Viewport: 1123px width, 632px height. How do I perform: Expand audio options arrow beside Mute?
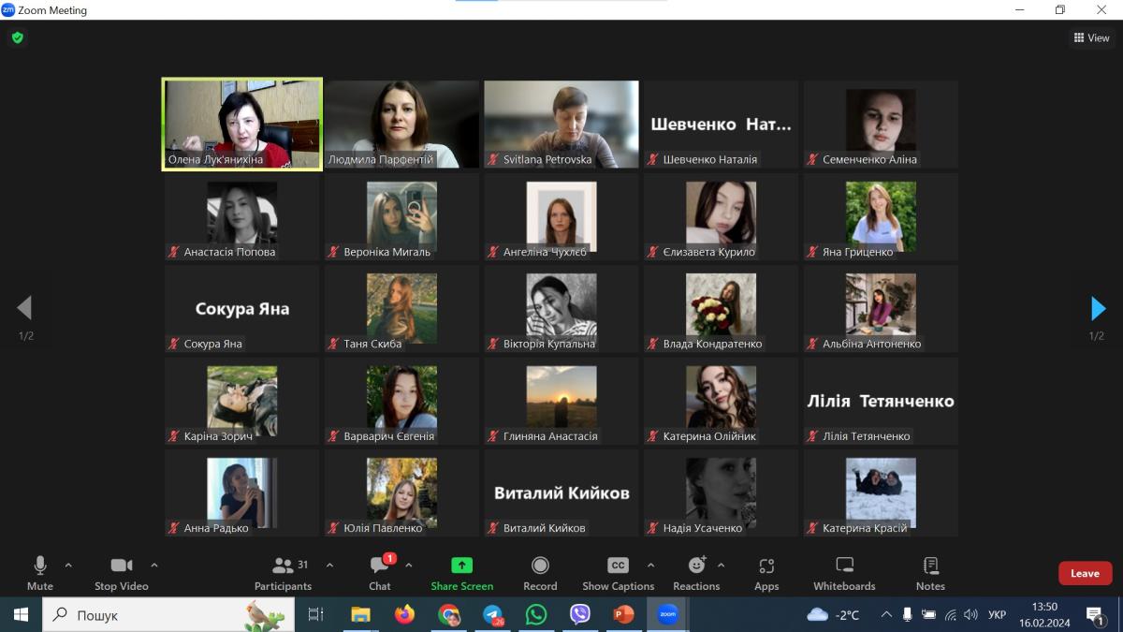pyautogui.click(x=68, y=566)
